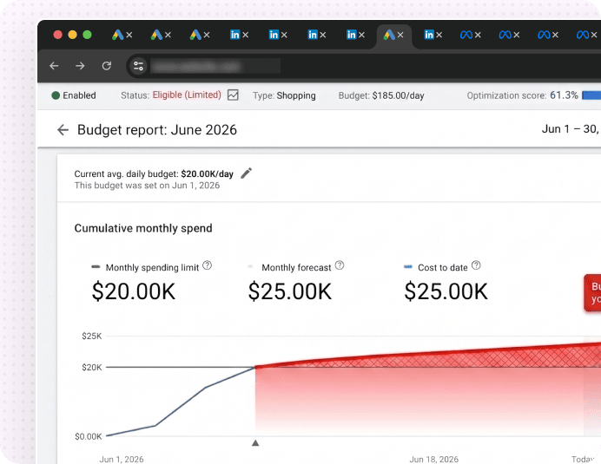This screenshot has width=601, height=464.
Task: Click the $25.00K cost to date value
Action: click(x=446, y=291)
